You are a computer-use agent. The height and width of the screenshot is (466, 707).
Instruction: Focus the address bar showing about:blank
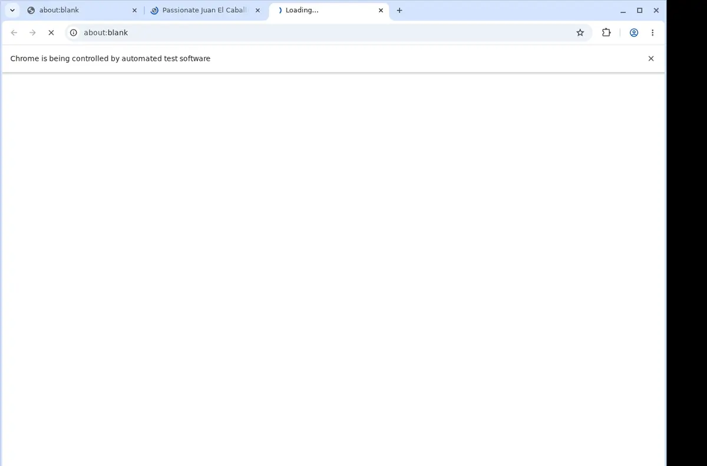[327, 32]
